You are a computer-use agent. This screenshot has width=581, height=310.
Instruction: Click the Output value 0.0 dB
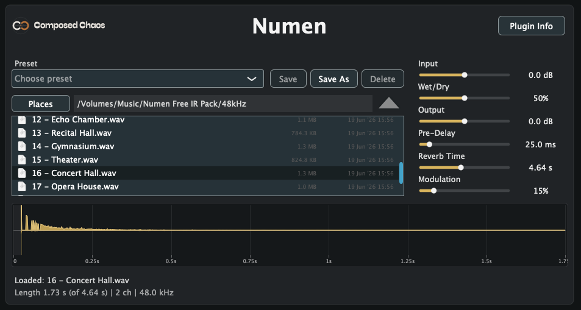(540, 121)
